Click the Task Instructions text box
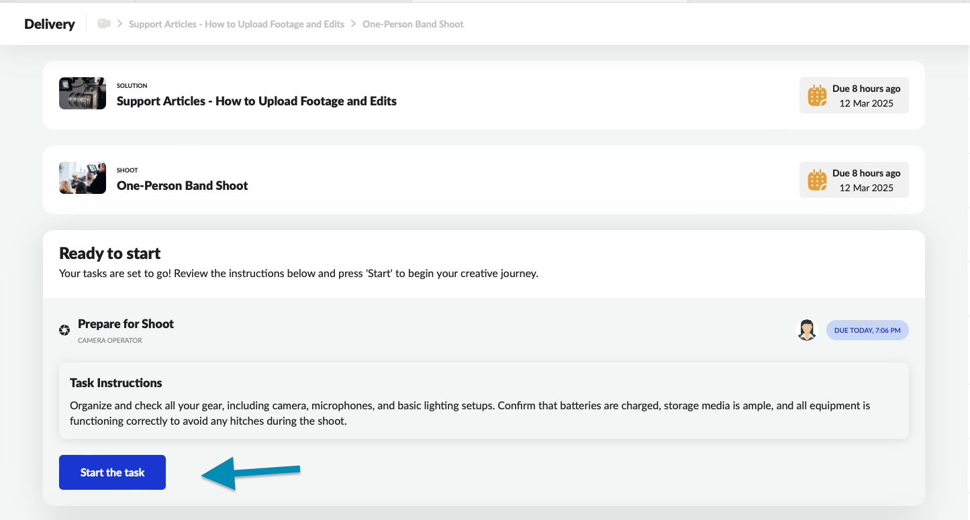This screenshot has height=520, width=970. 483,401
